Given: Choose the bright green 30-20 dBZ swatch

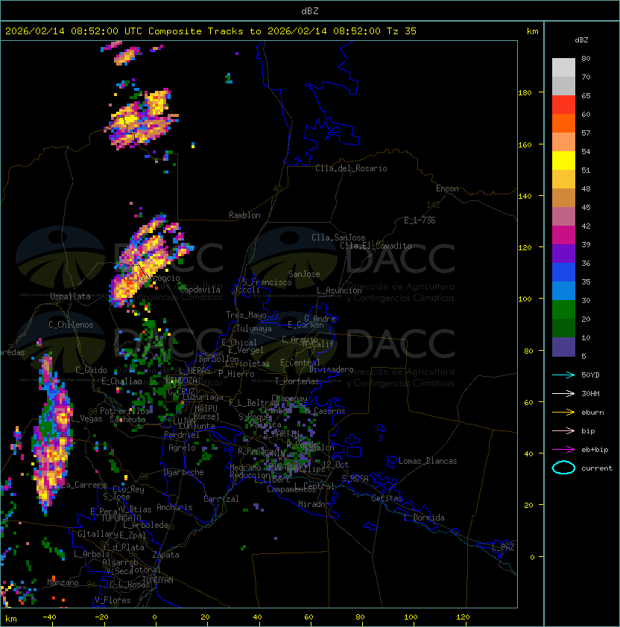Looking at the screenshot, I should click(563, 310).
